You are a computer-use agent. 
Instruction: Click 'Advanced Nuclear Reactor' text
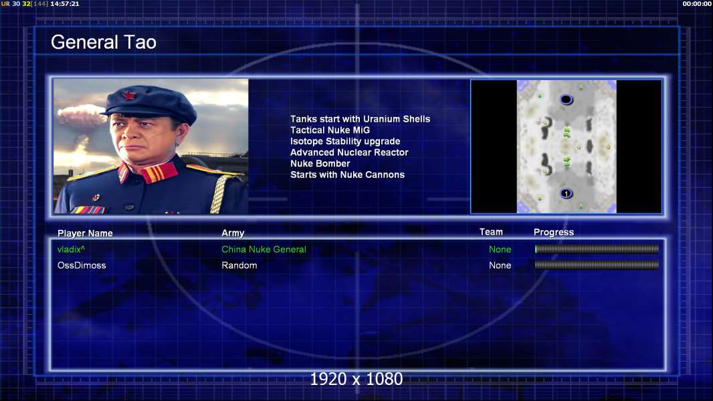click(x=349, y=152)
